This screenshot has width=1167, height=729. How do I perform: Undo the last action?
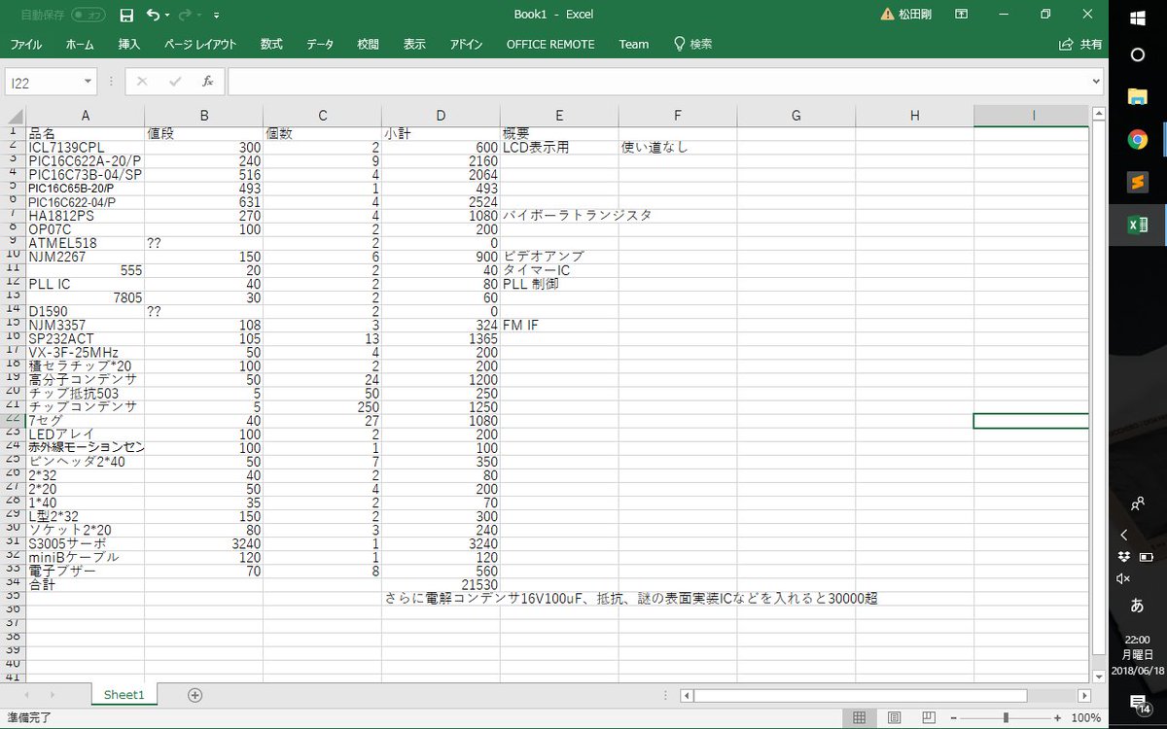pyautogui.click(x=152, y=15)
